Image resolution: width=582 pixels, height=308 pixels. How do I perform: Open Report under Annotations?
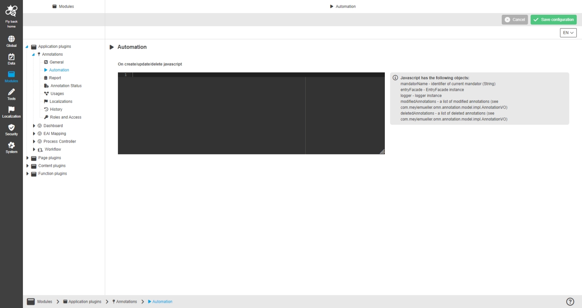coord(55,78)
